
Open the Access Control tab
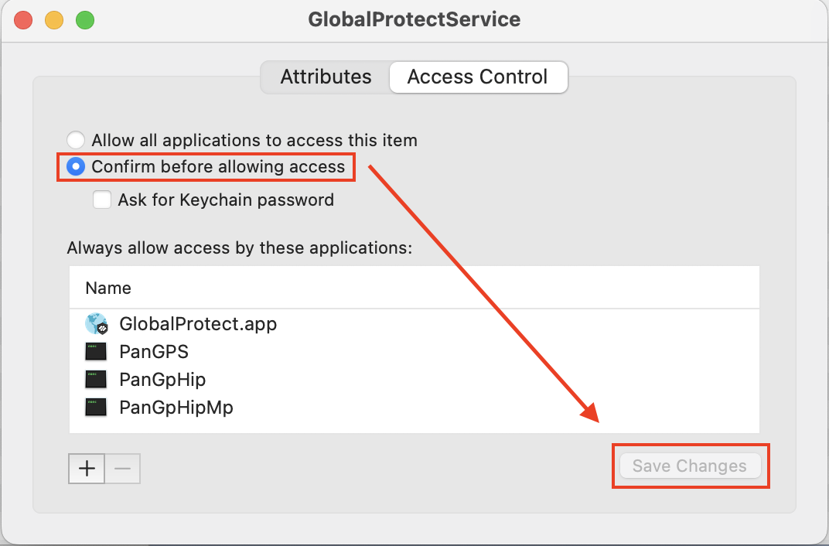click(478, 77)
